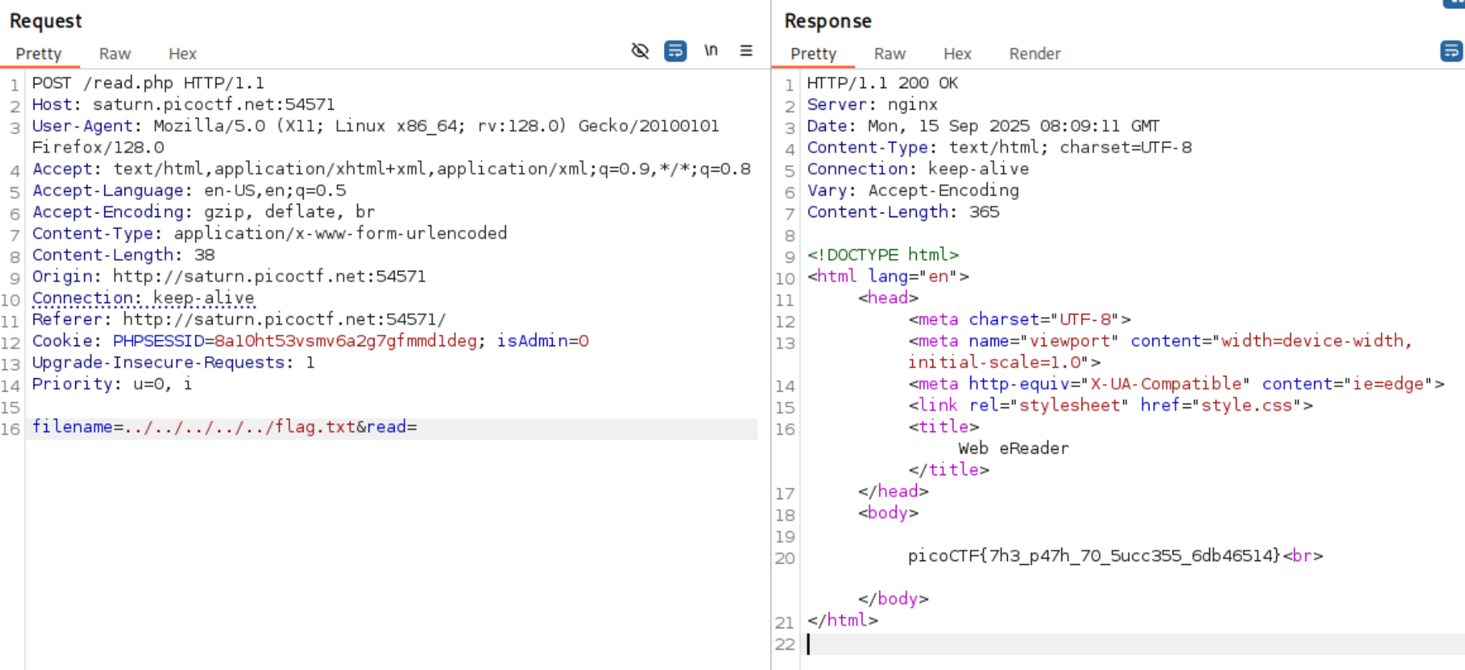Image resolution: width=1465 pixels, height=670 pixels.
Task: Click response Content-Length: 365 header
Action: coord(903,212)
